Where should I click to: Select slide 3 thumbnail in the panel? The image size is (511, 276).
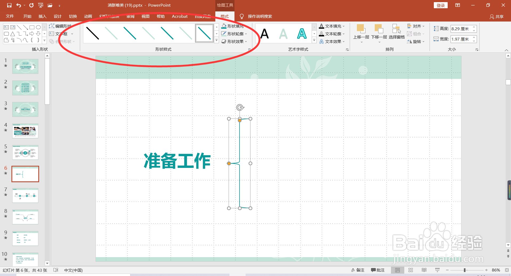pos(25,109)
